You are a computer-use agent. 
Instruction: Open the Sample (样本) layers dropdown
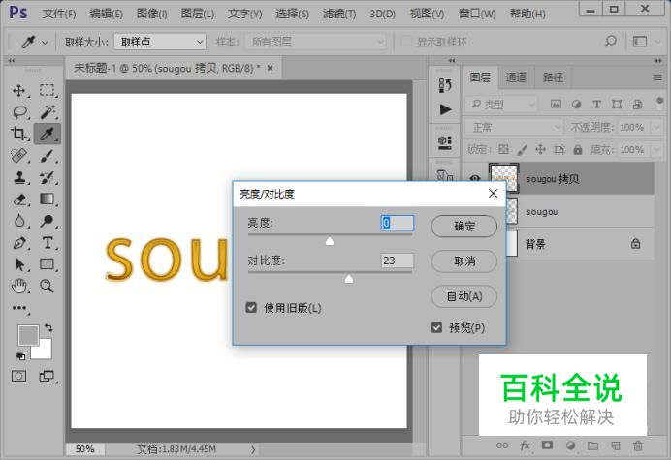[x=316, y=42]
